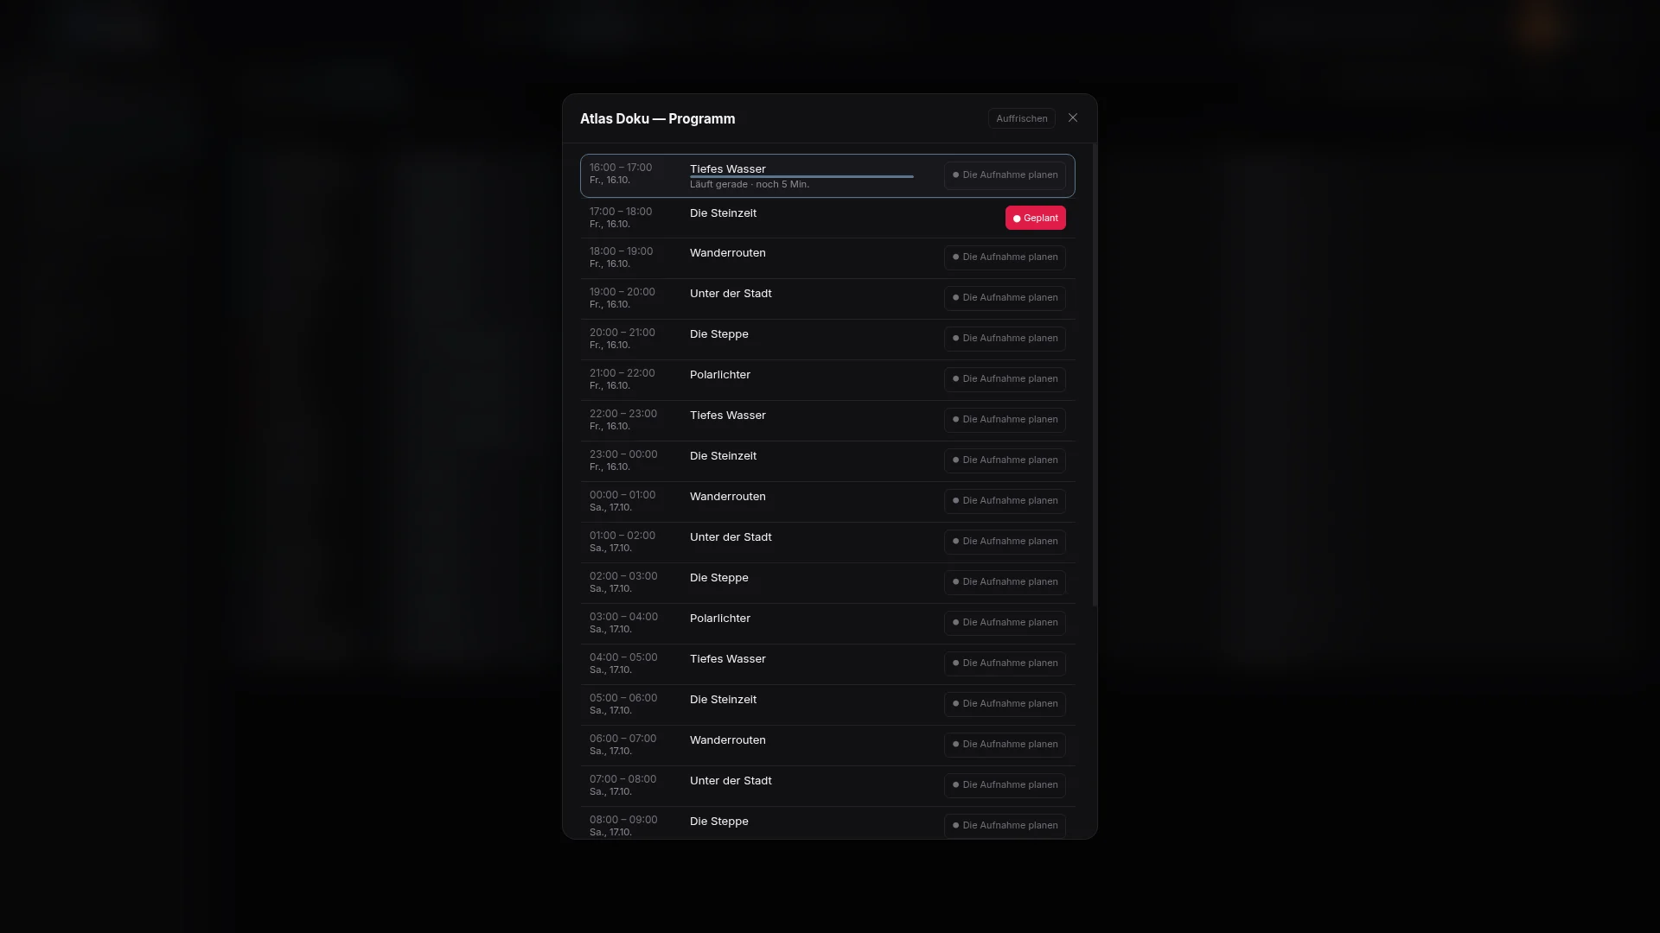Click the Auffrischen button

[1021, 118]
